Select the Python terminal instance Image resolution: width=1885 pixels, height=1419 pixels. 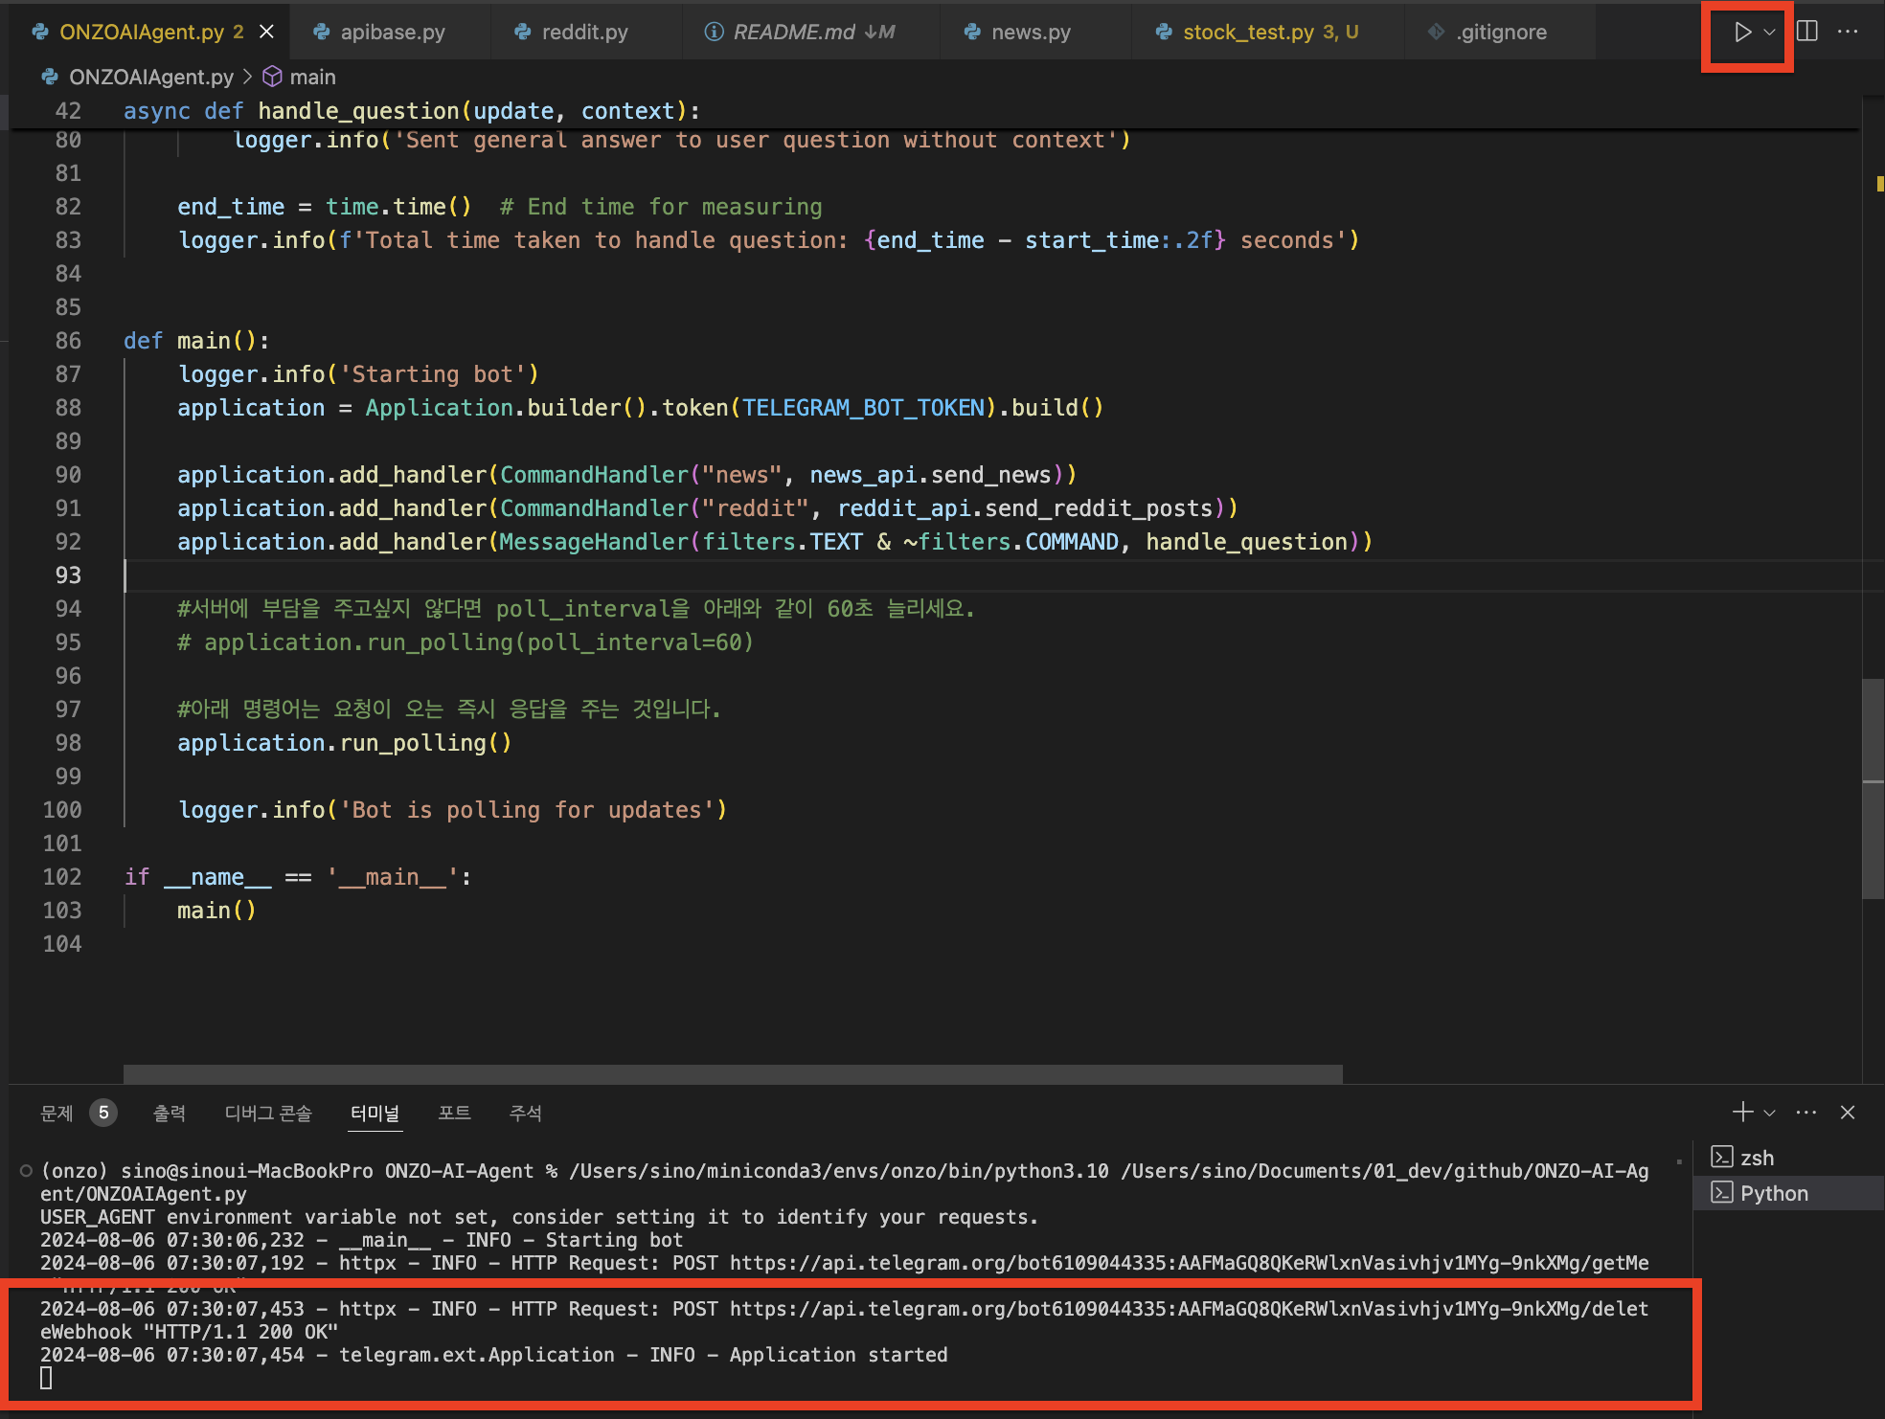[x=1774, y=1193]
